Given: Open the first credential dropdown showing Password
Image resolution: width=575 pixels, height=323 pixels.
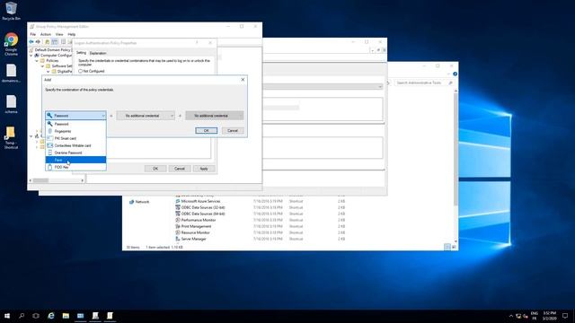Looking at the screenshot, I should click(75, 116).
